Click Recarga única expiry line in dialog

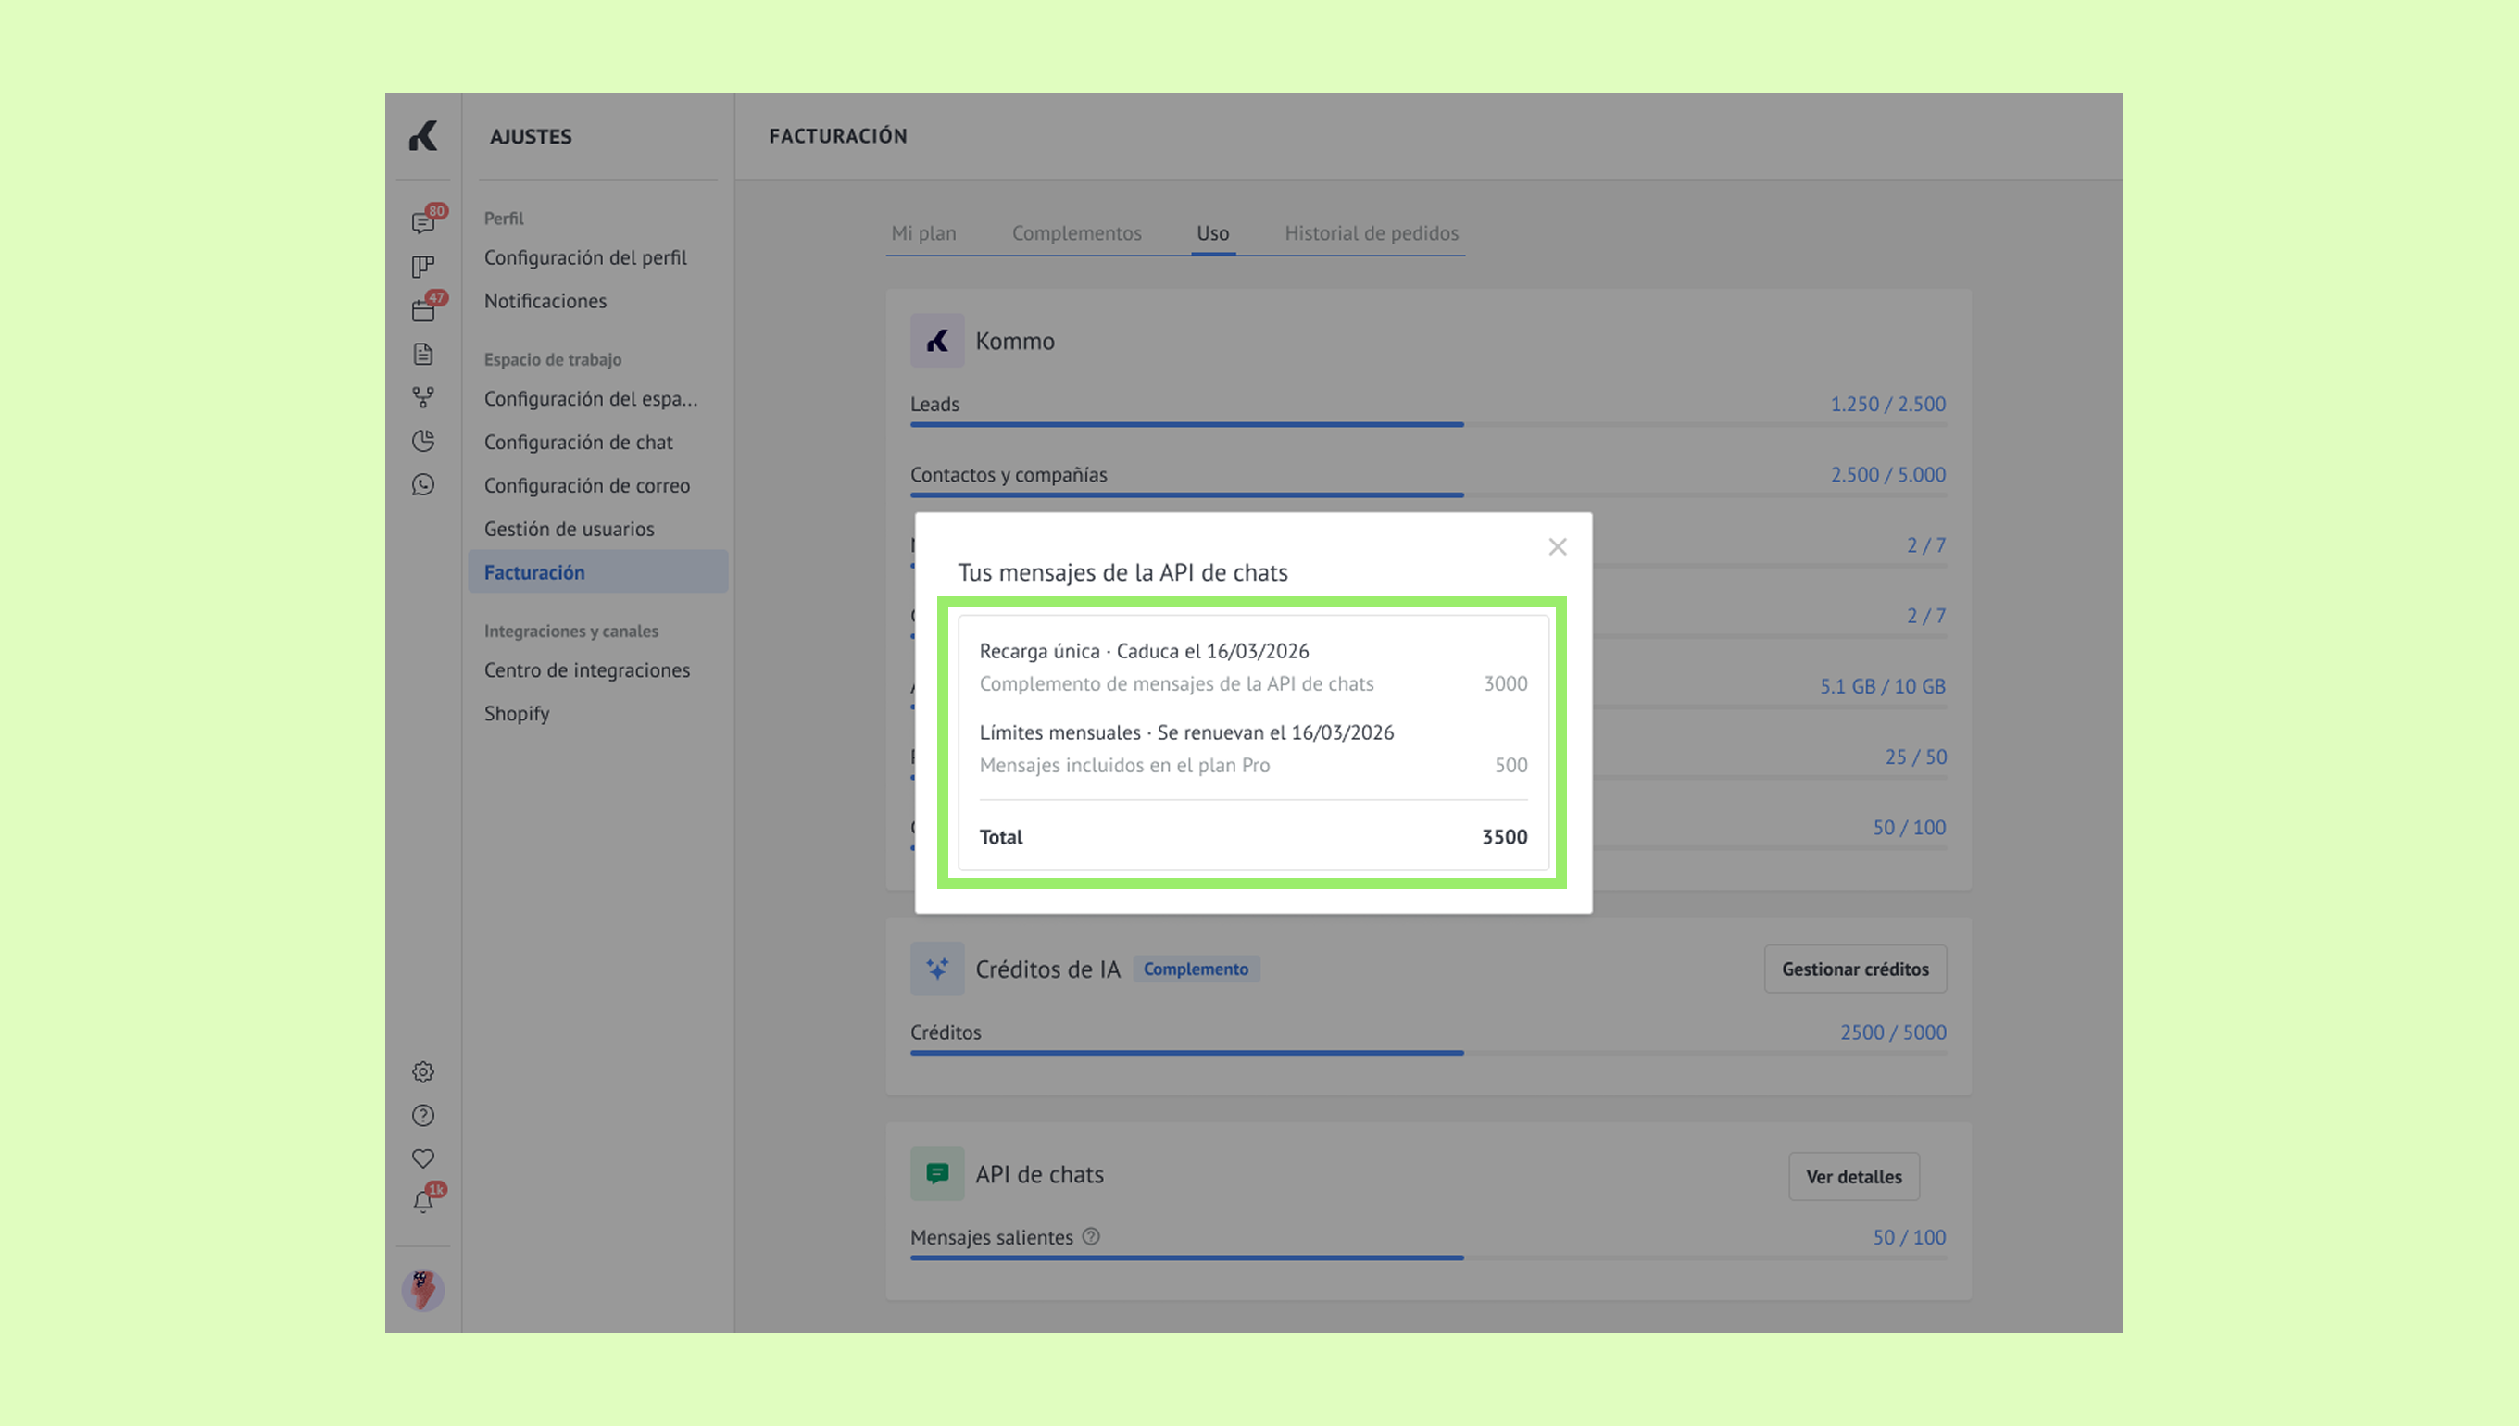tap(1144, 651)
